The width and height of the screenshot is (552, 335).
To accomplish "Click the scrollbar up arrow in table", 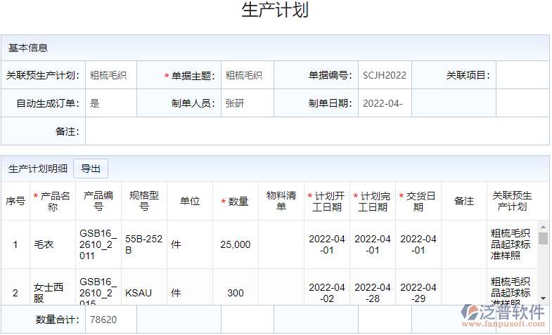I will (x=543, y=227).
